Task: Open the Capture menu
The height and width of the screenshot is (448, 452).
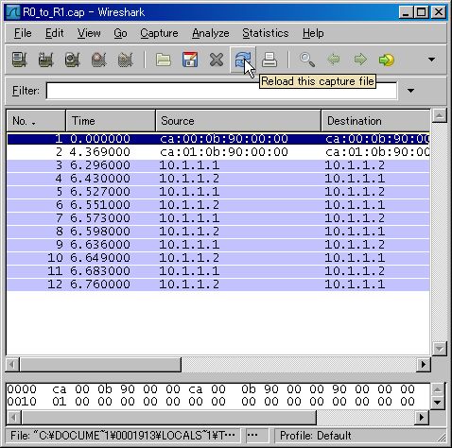Action: click(x=159, y=33)
